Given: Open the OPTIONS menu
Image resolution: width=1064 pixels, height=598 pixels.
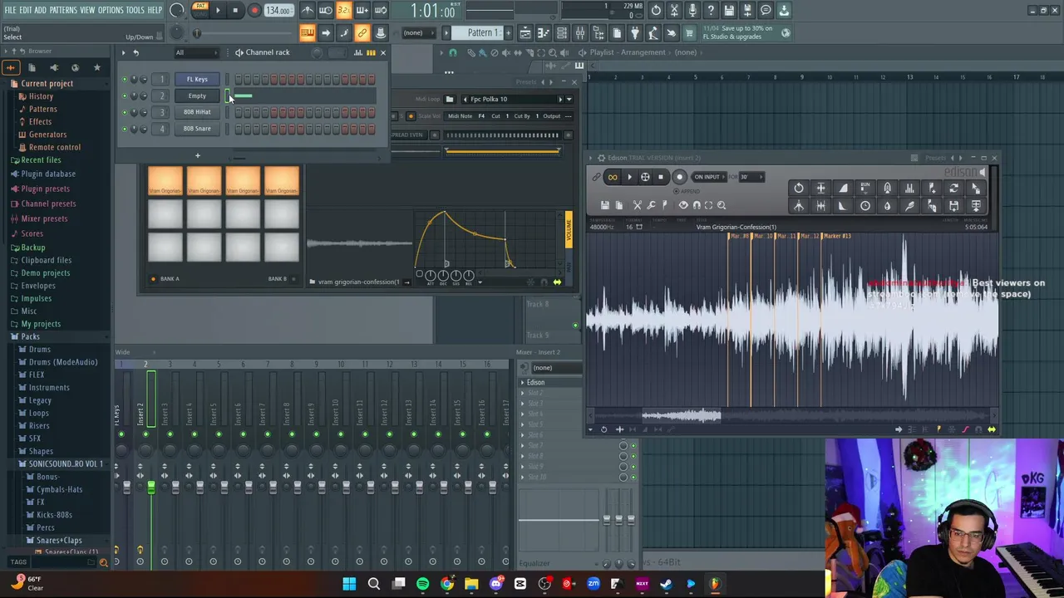Looking at the screenshot, I should coord(111,10).
